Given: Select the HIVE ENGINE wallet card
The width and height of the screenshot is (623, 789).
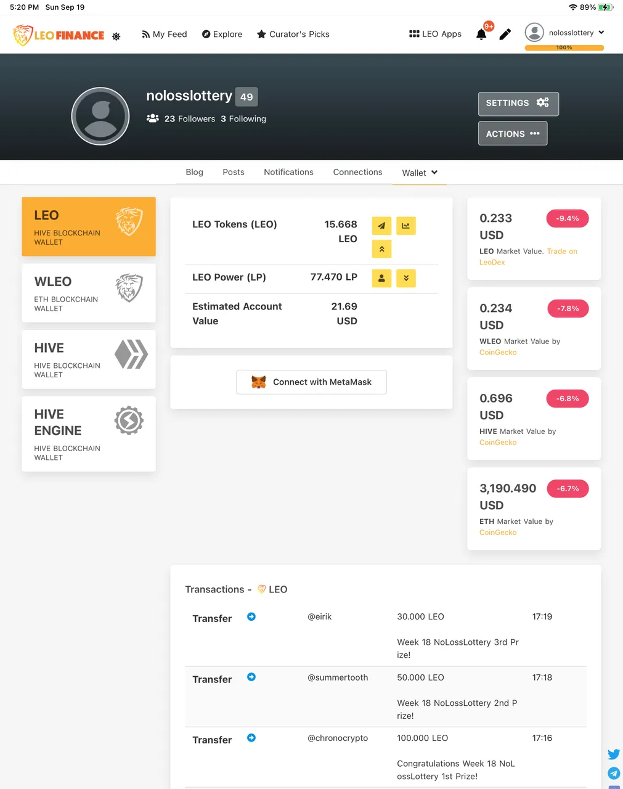Looking at the screenshot, I should [89, 434].
